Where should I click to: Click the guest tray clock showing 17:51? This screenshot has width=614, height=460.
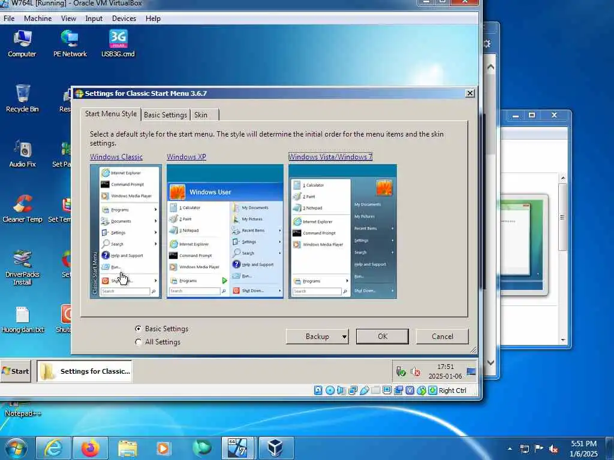[x=446, y=371]
